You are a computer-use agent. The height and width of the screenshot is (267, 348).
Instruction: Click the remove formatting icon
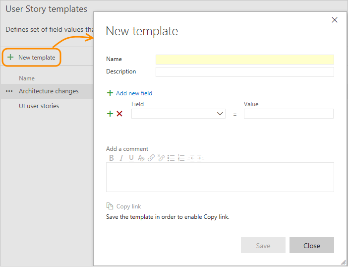click(141, 158)
